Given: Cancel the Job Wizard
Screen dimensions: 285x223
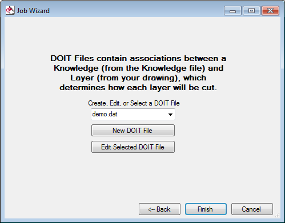Looking at the screenshot, I should 252,209.
